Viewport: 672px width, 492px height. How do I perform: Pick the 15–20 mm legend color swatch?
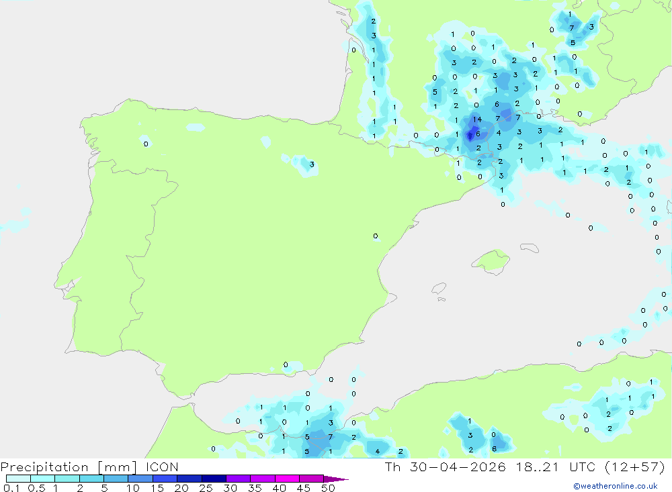point(165,479)
